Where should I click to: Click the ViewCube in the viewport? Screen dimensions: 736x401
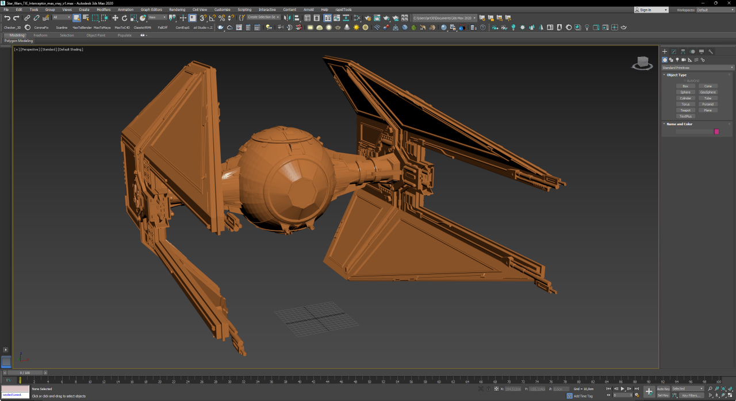(x=642, y=63)
